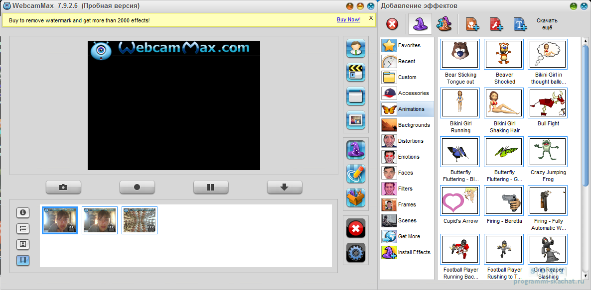
Task: Click the effects list scrollbar up arrow
Action: click(586, 41)
